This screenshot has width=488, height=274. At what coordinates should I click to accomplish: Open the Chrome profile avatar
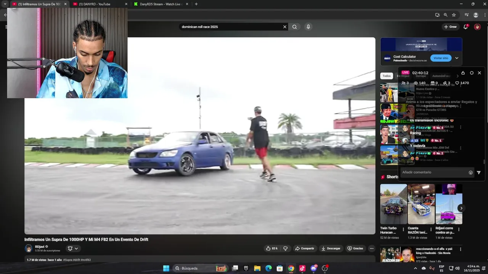476,15
